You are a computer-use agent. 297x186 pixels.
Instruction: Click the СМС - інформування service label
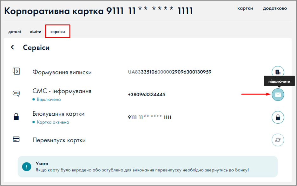point(62,91)
